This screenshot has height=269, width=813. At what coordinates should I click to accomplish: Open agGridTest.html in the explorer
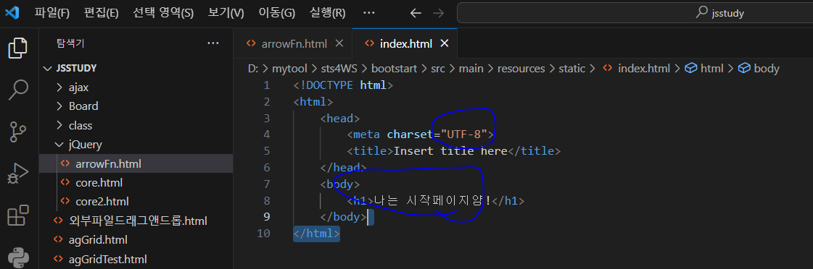136,259
